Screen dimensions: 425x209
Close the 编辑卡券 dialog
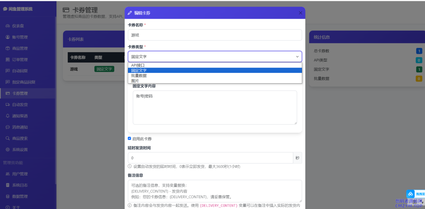300,13
